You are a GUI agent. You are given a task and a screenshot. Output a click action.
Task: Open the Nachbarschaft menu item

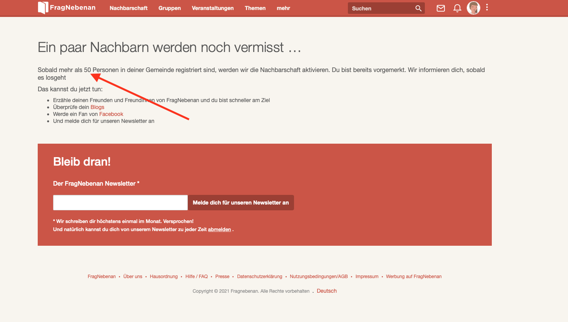[129, 8]
